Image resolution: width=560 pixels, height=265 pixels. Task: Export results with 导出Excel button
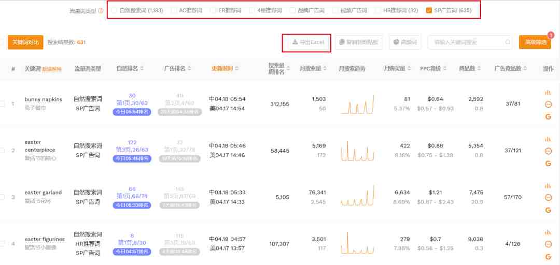[x=307, y=42]
